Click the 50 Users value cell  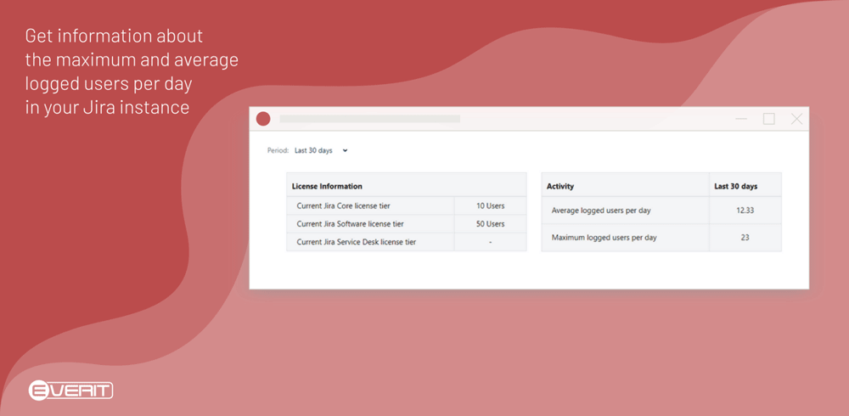click(x=491, y=224)
